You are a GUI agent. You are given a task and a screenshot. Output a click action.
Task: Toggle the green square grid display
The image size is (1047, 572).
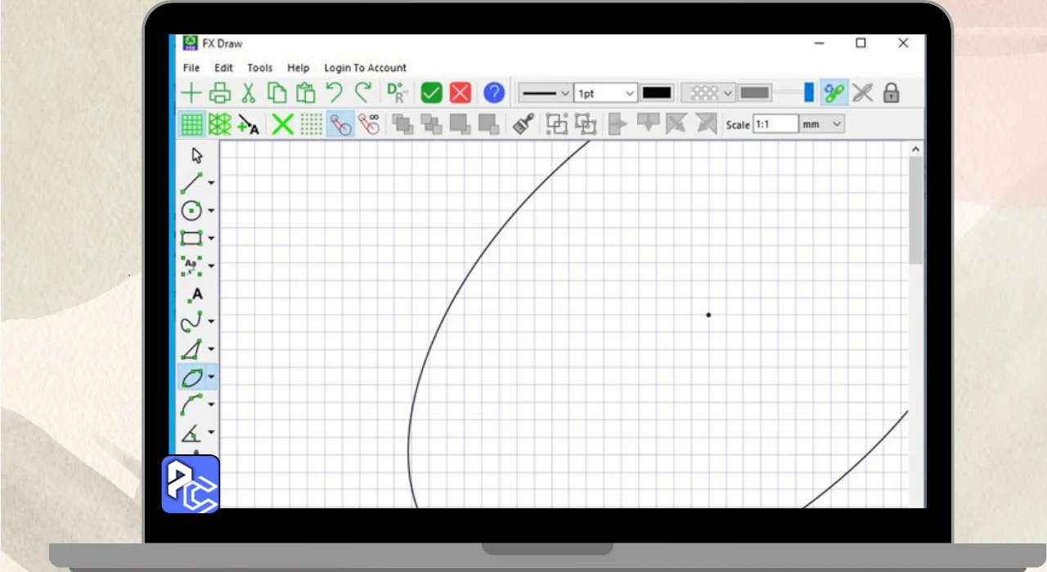[x=192, y=124]
